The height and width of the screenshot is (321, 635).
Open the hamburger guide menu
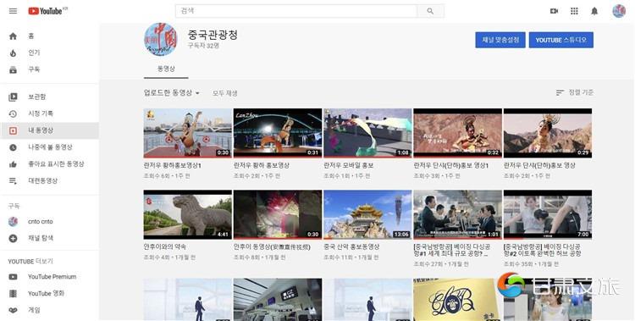tap(13, 11)
